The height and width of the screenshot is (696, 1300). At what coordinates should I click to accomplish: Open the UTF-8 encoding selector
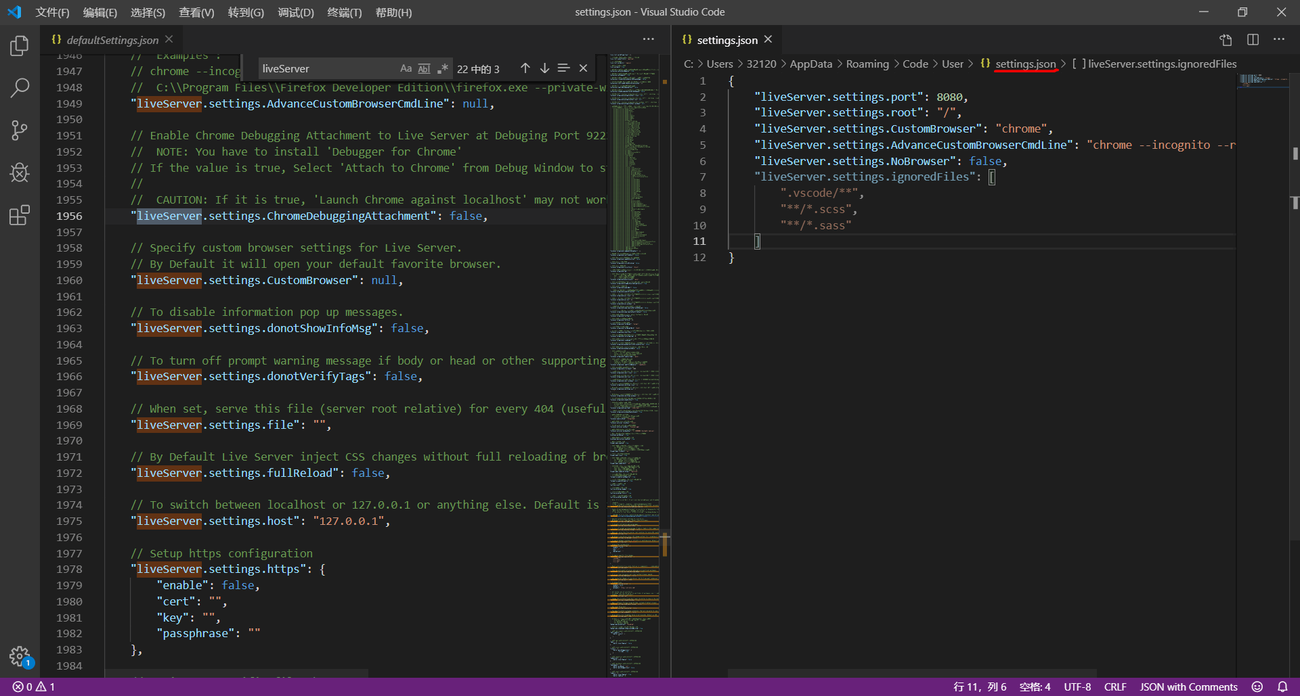tap(1077, 687)
